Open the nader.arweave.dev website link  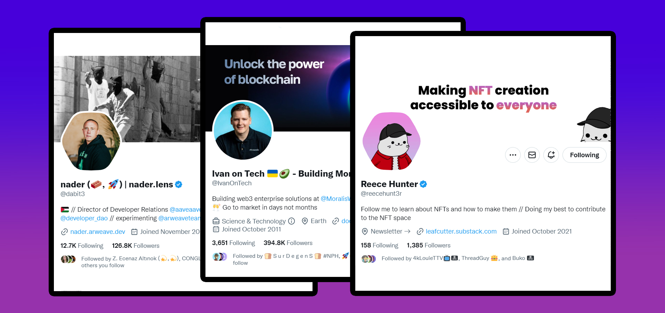[x=98, y=232]
